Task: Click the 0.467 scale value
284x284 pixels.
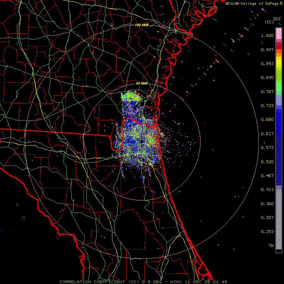Action: 267,176
